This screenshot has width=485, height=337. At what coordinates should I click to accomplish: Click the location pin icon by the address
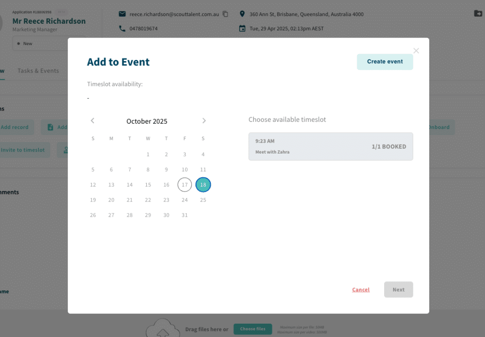[x=242, y=14]
